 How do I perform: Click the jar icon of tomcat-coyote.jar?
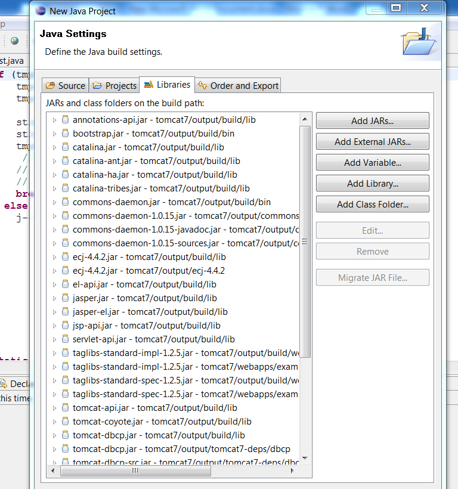coord(65,422)
